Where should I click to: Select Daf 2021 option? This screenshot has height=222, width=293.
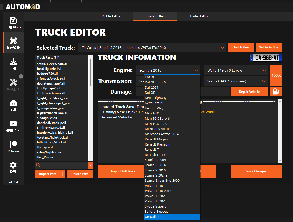[172, 87]
